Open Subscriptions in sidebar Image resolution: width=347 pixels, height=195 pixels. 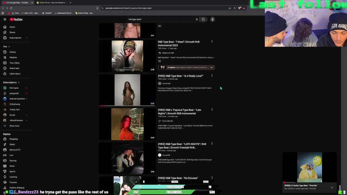15,38
